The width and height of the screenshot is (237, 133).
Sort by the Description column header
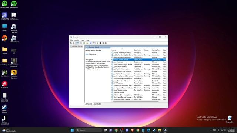coord(138,50)
